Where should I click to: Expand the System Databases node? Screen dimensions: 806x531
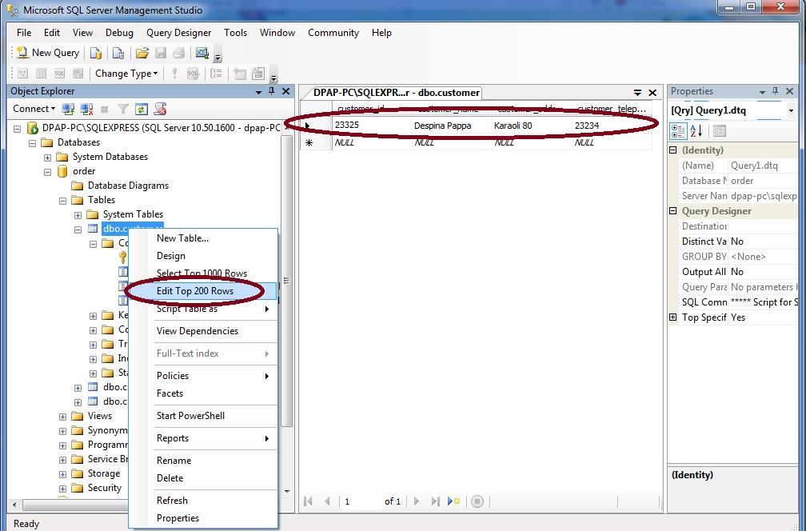(x=47, y=158)
